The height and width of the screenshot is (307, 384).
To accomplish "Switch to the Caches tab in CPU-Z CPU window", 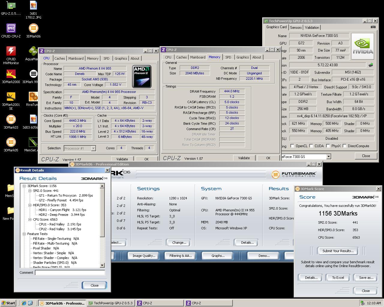I will pos(59,58).
